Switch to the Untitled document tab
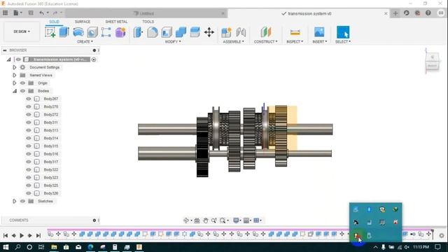The height and width of the screenshot is (252, 448). [x=146, y=13]
